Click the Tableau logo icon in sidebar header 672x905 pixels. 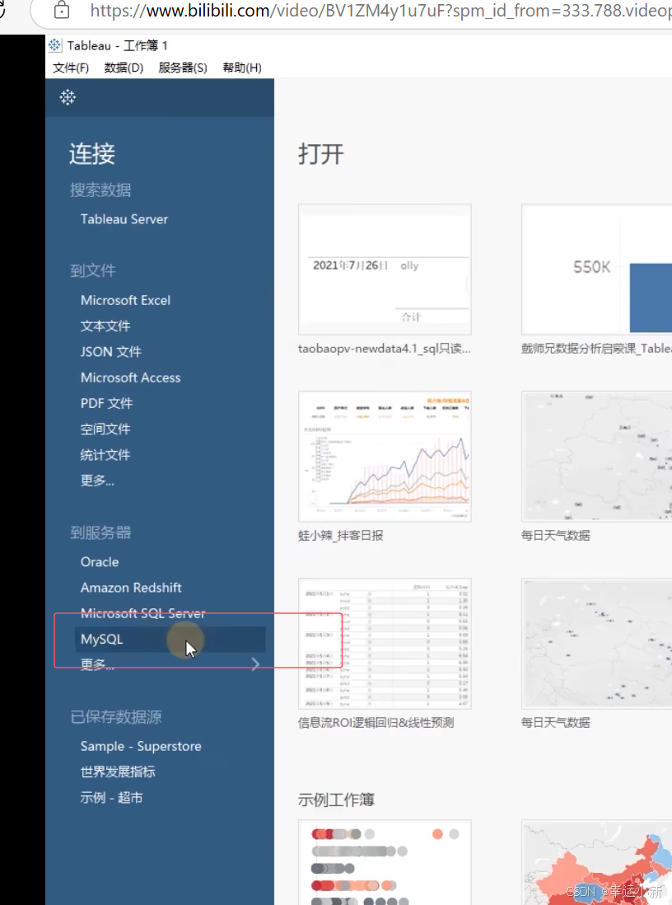coord(68,97)
